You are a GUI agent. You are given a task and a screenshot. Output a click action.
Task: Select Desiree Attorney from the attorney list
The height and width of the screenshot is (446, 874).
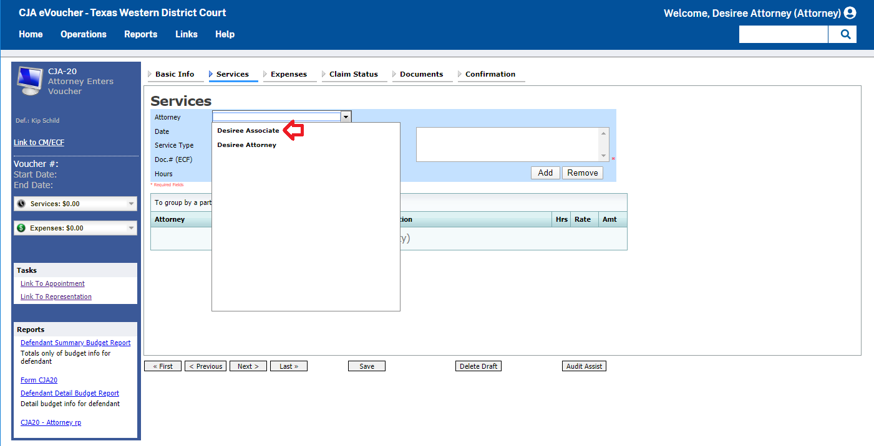pyautogui.click(x=247, y=145)
